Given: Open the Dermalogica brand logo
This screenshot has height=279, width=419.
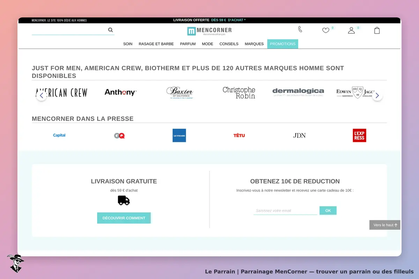Looking at the screenshot, I should pos(298,92).
